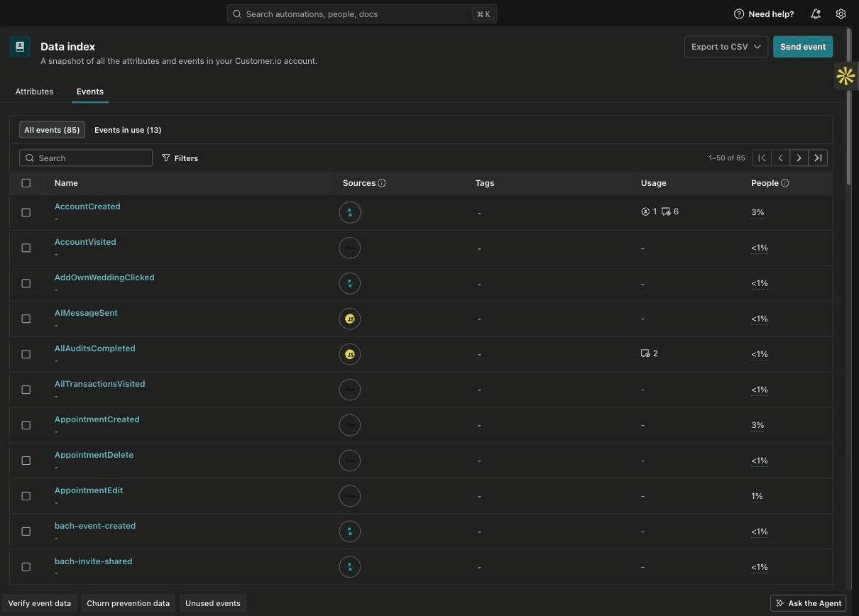859x616 pixels.
Task: Click the AllTransactionsVisited source icon
Action: [350, 390]
